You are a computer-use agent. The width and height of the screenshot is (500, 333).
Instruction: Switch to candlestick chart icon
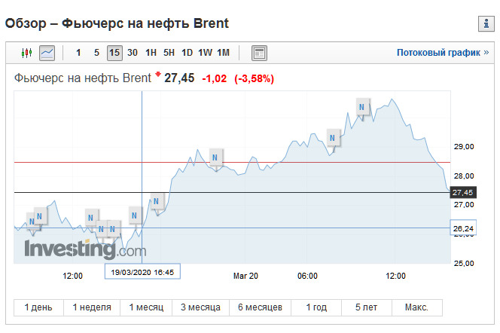pyautogui.click(x=27, y=53)
